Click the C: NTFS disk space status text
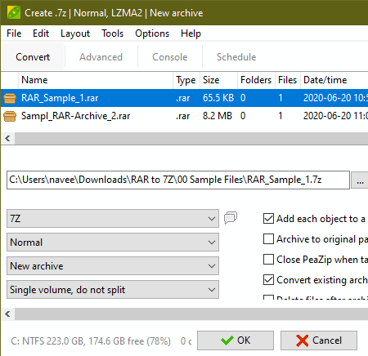Screen dimensions: 368x356 point(91,341)
